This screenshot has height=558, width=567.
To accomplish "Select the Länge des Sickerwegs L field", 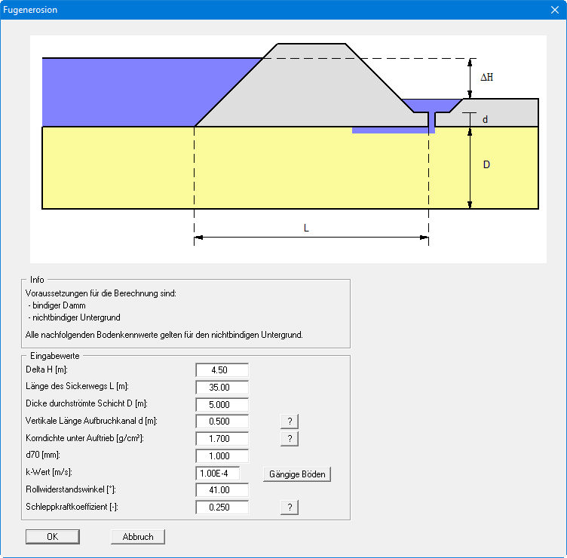I will (x=221, y=387).
